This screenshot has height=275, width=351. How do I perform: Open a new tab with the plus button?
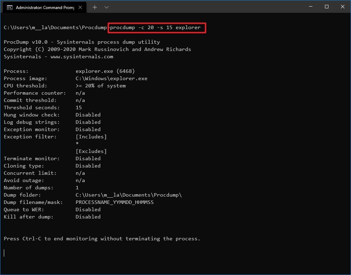pyautogui.click(x=94, y=7)
